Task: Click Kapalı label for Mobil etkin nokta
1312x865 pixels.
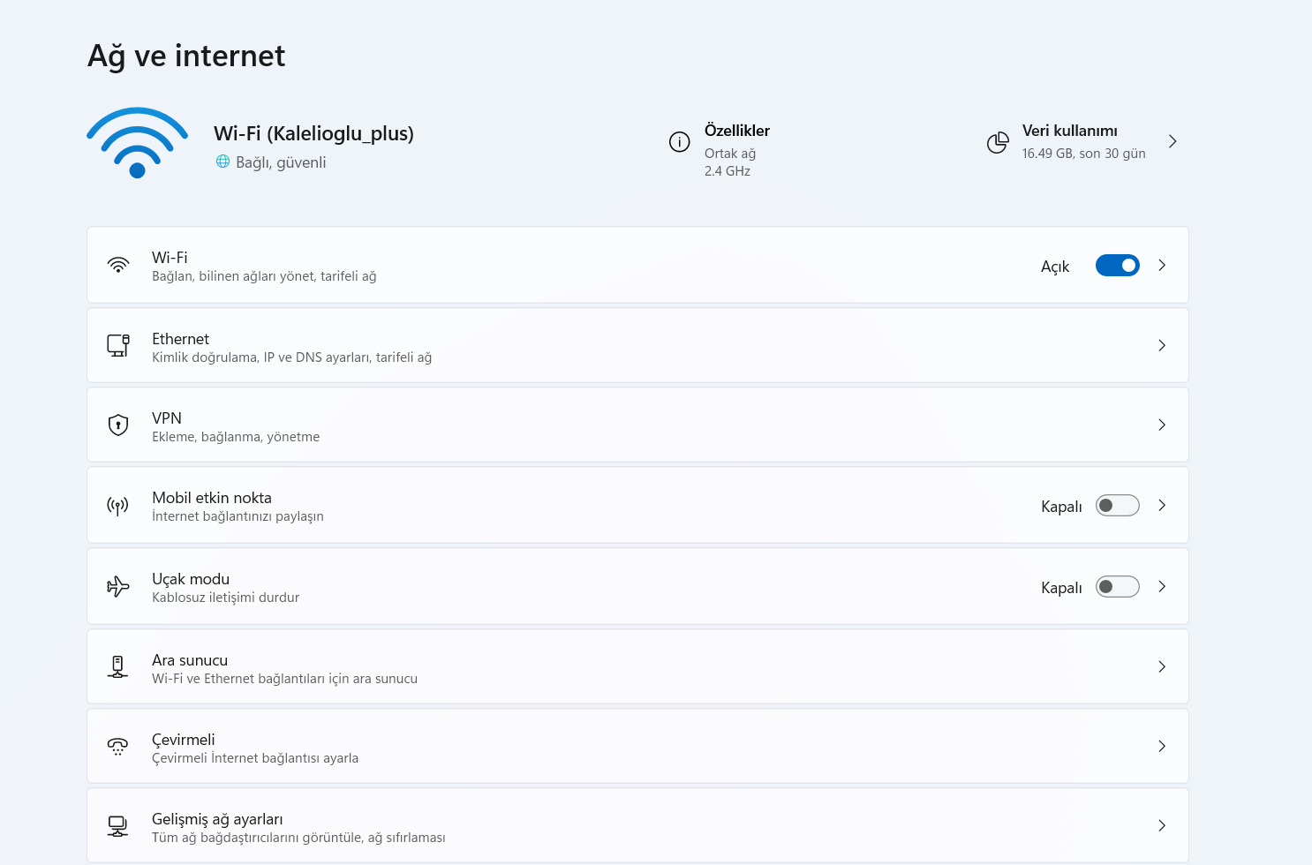Action: (x=1061, y=507)
